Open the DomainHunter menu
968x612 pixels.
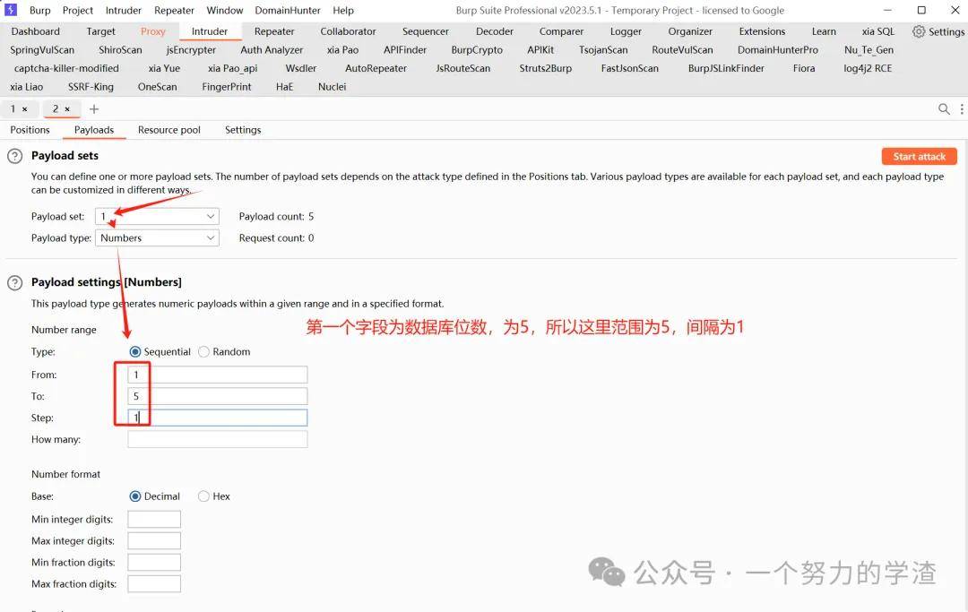point(288,11)
